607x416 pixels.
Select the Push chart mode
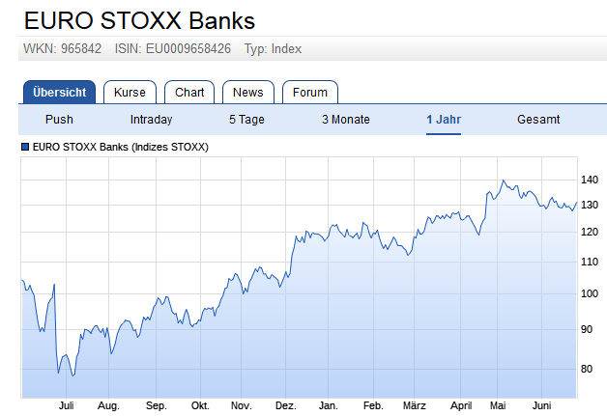click(59, 120)
